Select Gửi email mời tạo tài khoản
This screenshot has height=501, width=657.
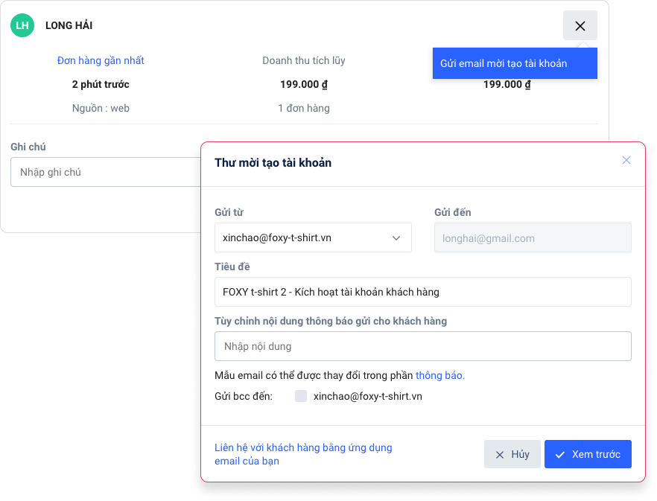pyautogui.click(x=514, y=63)
